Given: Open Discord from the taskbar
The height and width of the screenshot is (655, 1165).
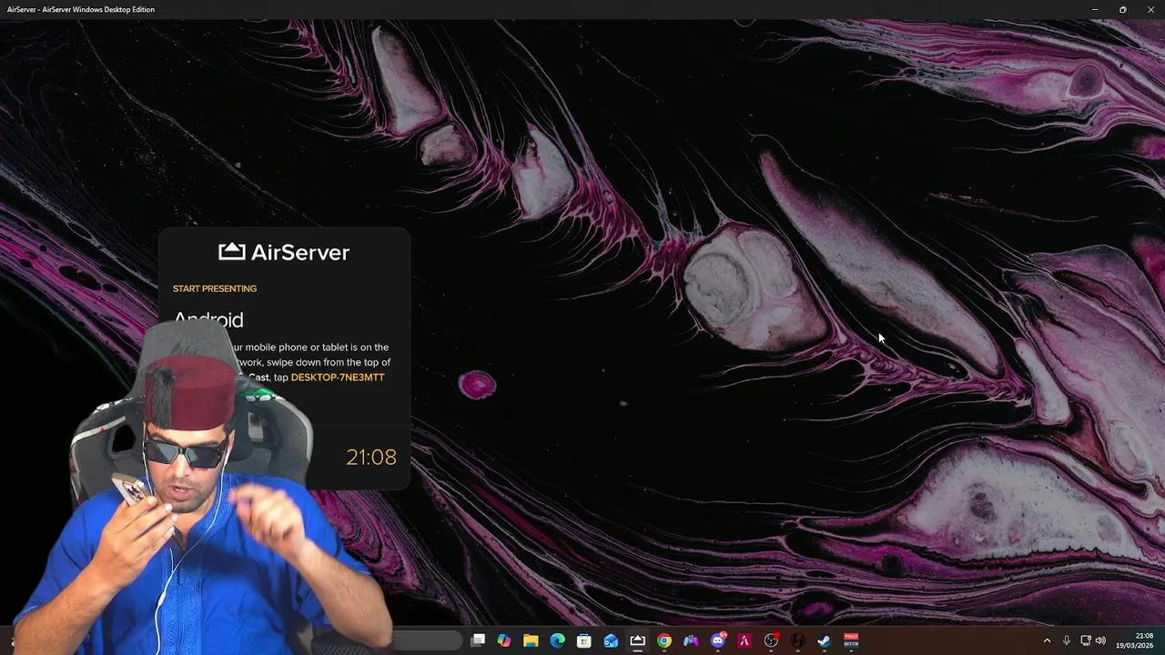Looking at the screenshot, I should pyautogui.click(x=718, y=640).
